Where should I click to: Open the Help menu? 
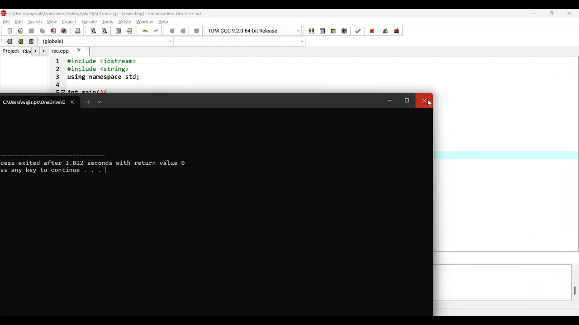click(163, 22)
